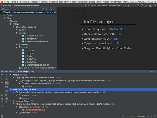Select EchoService interface
This screenshot has width=157, height=118.
coord(32,39)
